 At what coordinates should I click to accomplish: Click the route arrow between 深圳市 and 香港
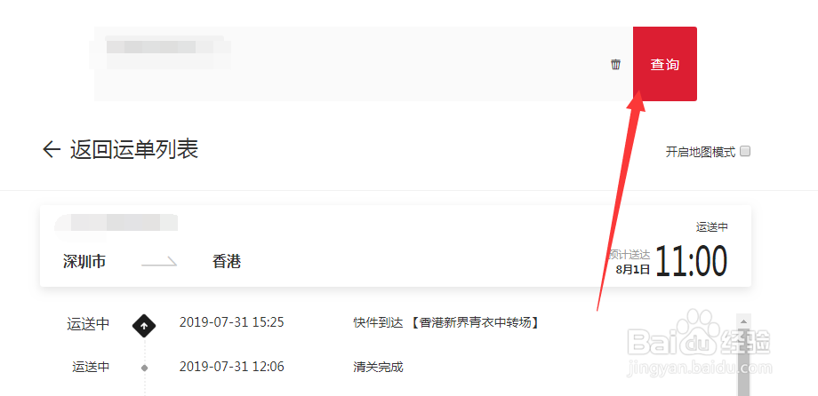coord(159,262)
